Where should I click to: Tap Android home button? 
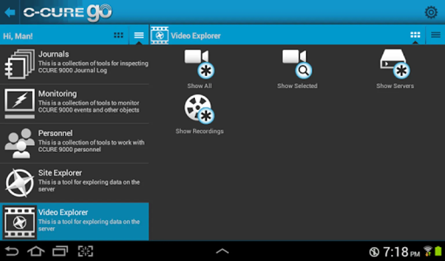click(x=36, y=251)
